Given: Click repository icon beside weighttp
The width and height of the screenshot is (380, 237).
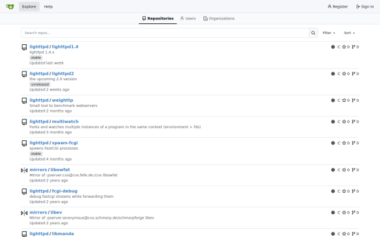Looking at the screenshot, I should tap(24, 100).
